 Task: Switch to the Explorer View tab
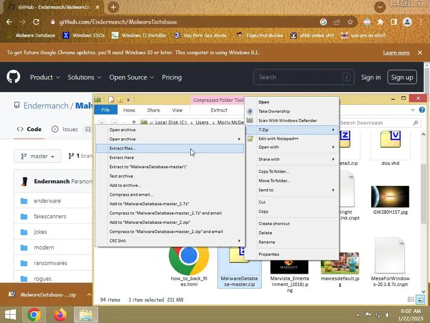tap(177, 110)
